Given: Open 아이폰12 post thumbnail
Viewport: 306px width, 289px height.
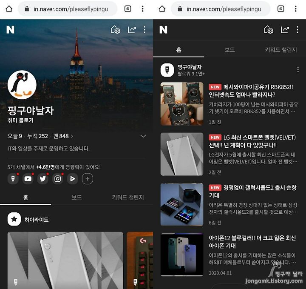Looking at the screenshot, I should click(182, 255).
